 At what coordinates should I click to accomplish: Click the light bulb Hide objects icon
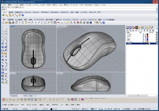pos(71,22)
